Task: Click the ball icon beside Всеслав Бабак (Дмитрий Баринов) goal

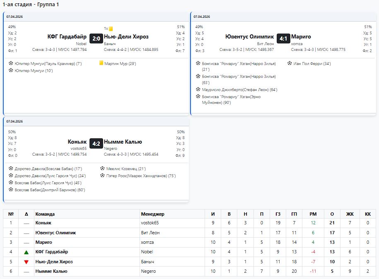Action: [x=11, y=190]
